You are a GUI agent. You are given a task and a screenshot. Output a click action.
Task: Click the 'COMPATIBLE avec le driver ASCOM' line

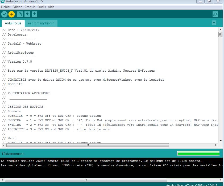coord(83,80)
